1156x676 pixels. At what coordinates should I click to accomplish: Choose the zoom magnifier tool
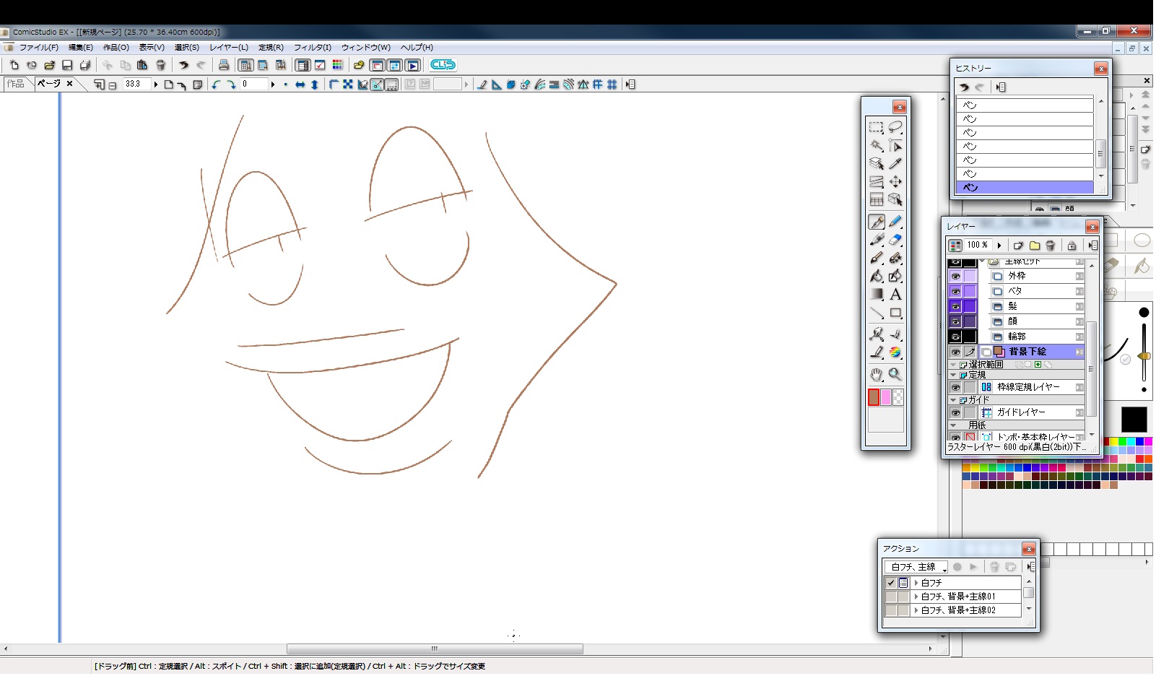(895, 374)
